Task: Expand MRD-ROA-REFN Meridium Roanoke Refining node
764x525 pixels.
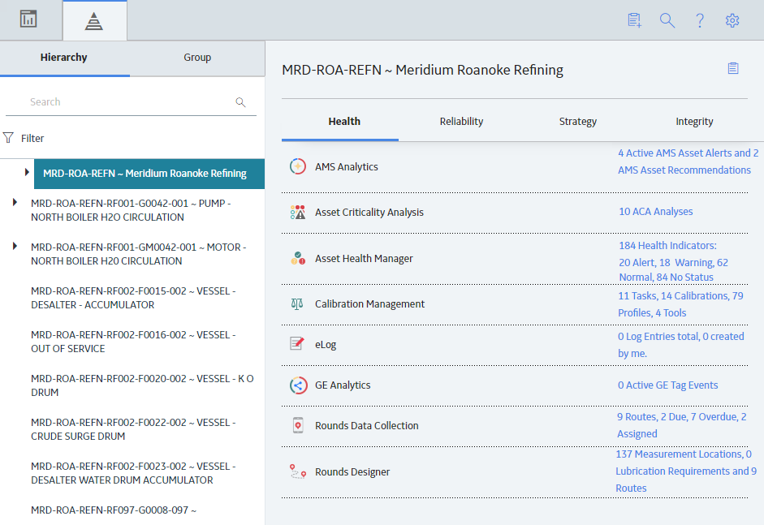Action: point(27,172)
